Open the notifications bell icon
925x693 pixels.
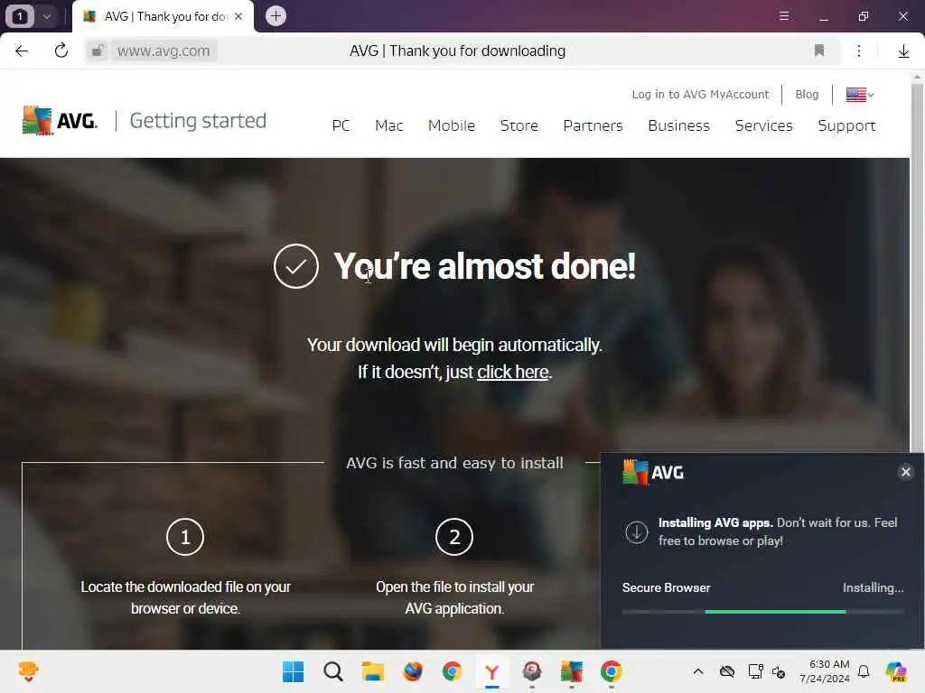coord(864,671)
